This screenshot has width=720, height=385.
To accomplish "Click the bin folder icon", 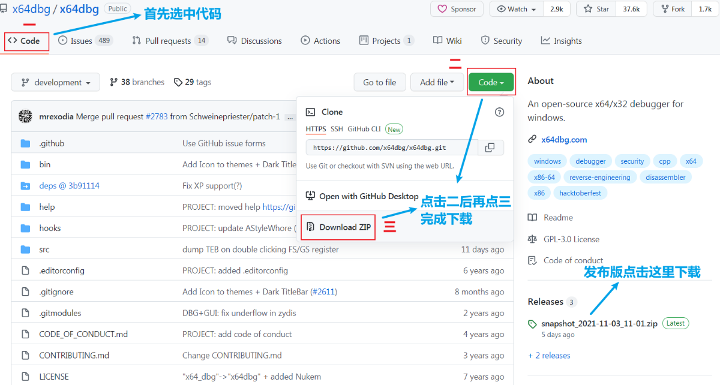I will point(25,164).
